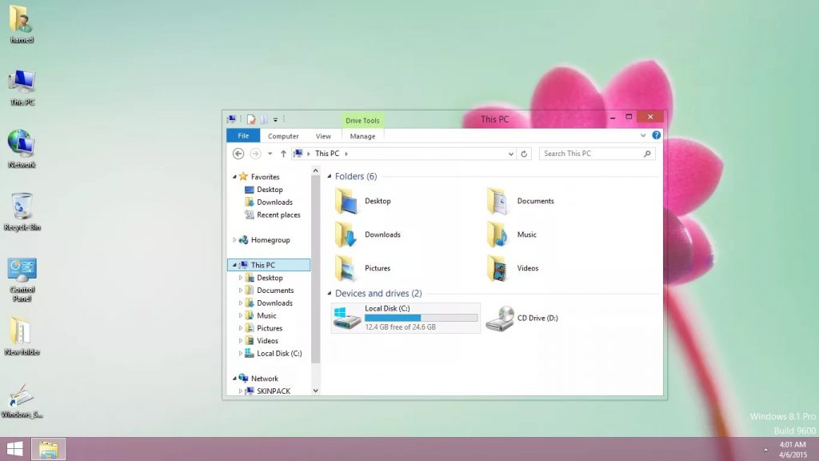Open the File tab
Image resolution: width=819 pixels, height=461 pixels.
tap(243, 136)
